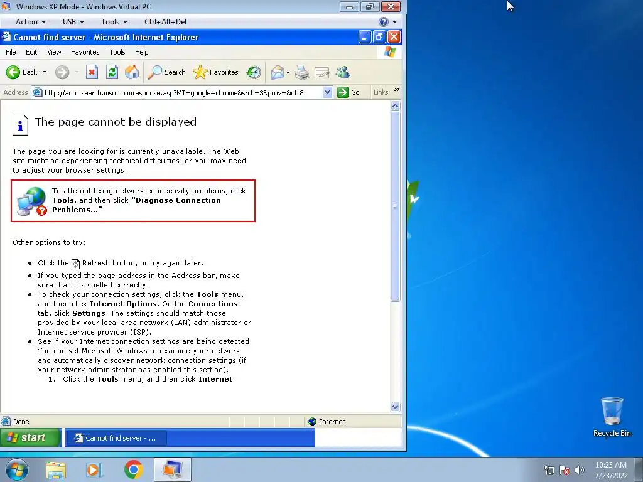Expand the arrow beside Virtual PC help
643x482 pixels.
coord(394,22)
